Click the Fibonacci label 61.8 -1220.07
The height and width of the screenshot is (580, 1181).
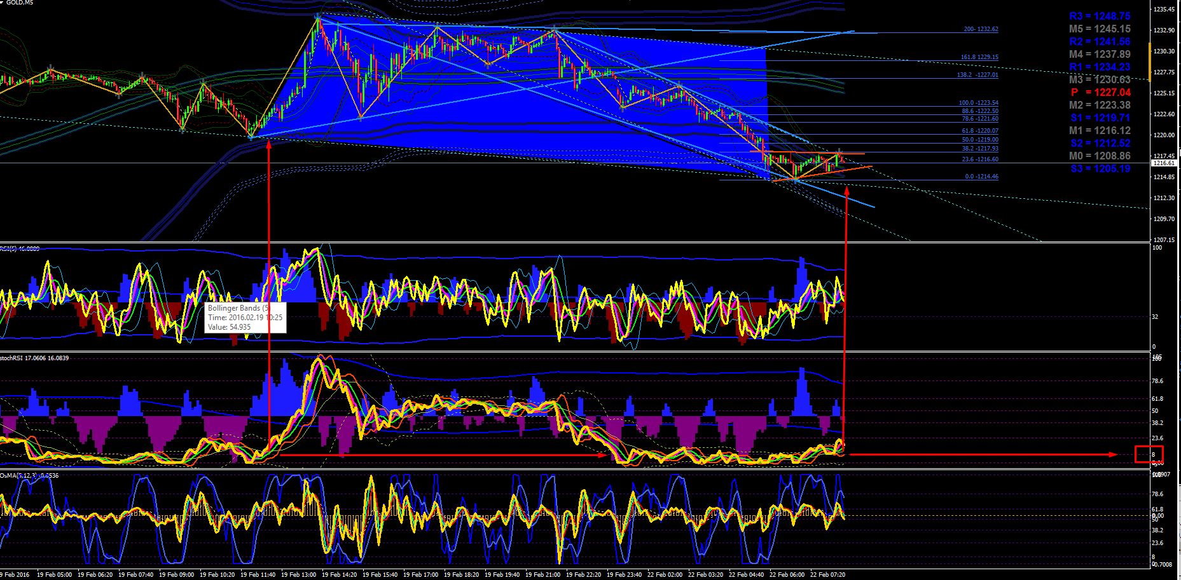tap(979, 131)
